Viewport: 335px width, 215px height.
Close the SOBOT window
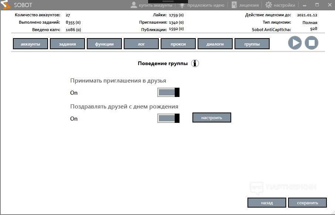tap(330, 5)
